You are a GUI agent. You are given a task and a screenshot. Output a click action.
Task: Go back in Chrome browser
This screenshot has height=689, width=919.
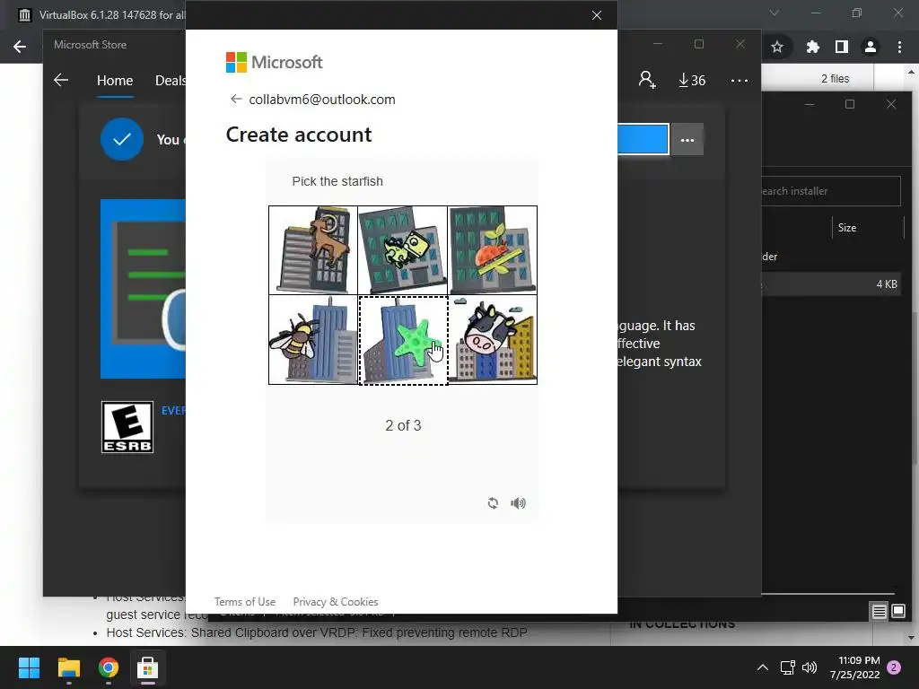[20, 47]
